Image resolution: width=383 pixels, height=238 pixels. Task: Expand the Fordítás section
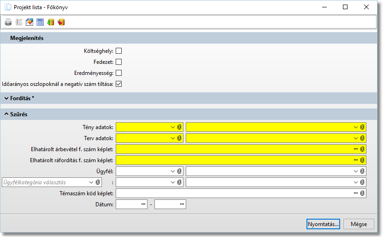click(x=6, y=98)
